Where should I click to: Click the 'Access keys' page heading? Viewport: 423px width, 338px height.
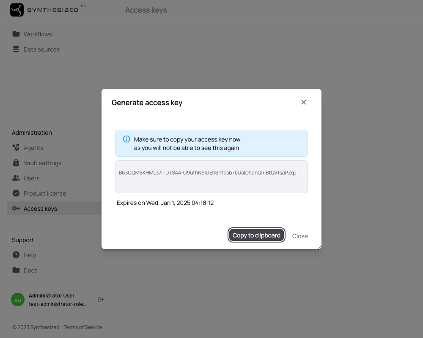pos(146,10)
